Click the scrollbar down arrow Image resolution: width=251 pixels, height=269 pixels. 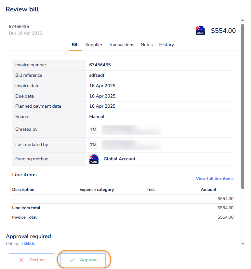pos(243,243)
